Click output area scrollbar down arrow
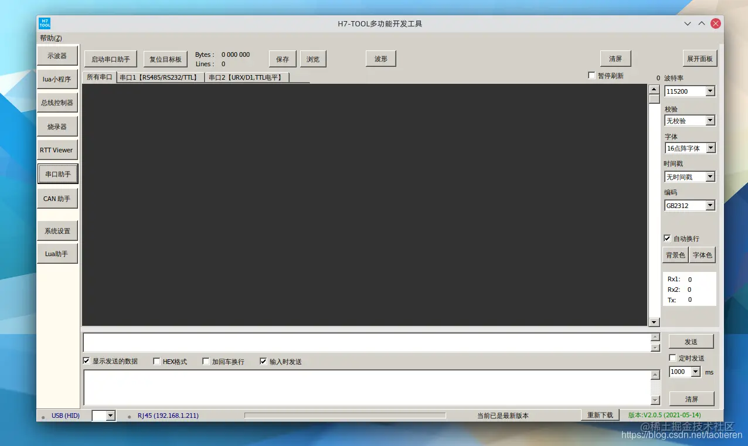 [x=654, y=322]
